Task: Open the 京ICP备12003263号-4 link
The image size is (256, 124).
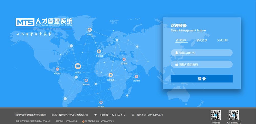Action: click(x=66, y=121)
